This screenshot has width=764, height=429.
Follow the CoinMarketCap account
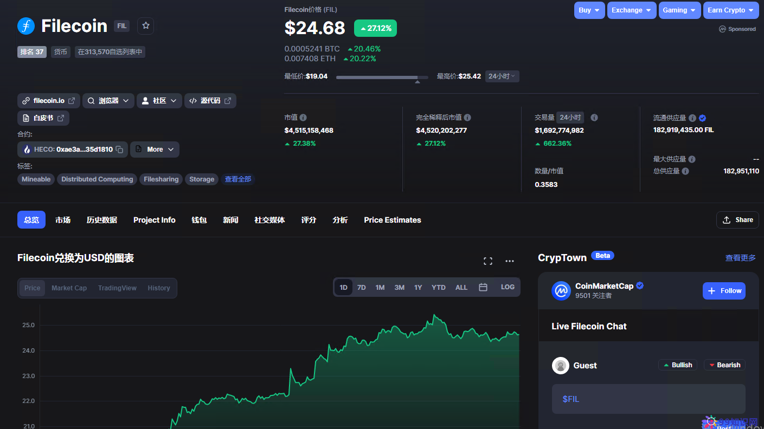[724, 291]
